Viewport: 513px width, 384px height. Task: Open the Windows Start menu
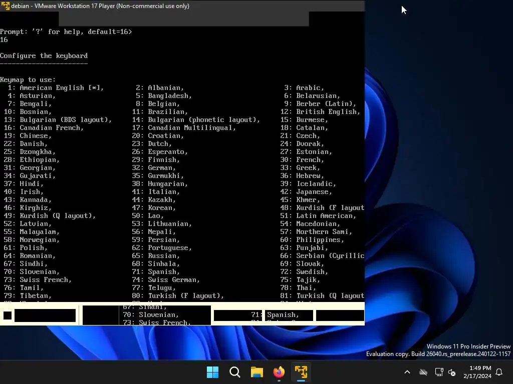point(212,372)
